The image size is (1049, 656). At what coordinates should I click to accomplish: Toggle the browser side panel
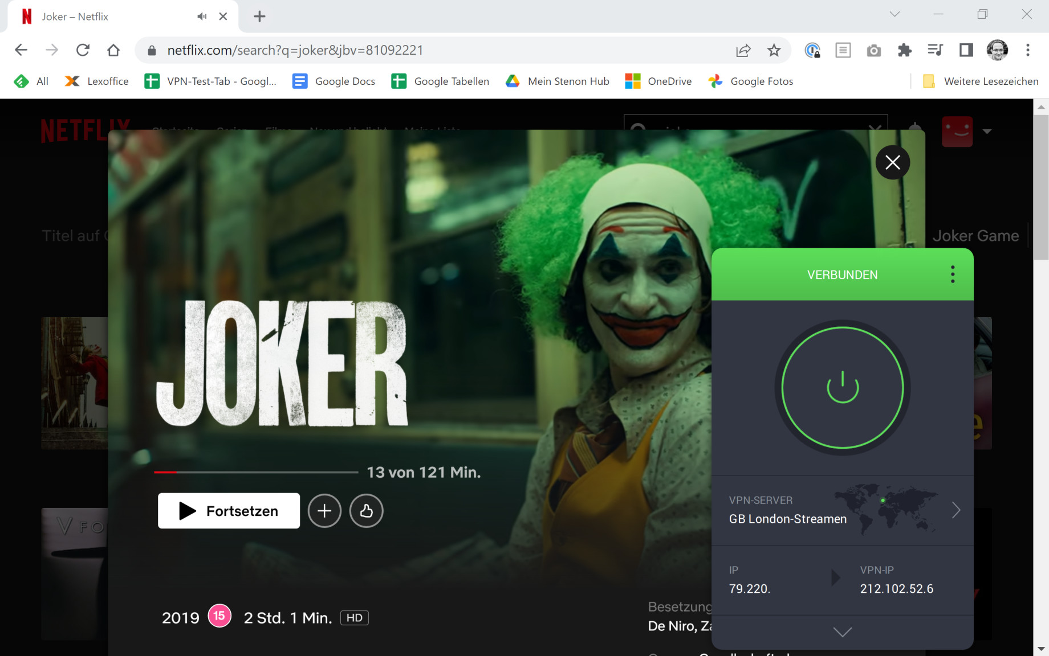click(966, 50)
